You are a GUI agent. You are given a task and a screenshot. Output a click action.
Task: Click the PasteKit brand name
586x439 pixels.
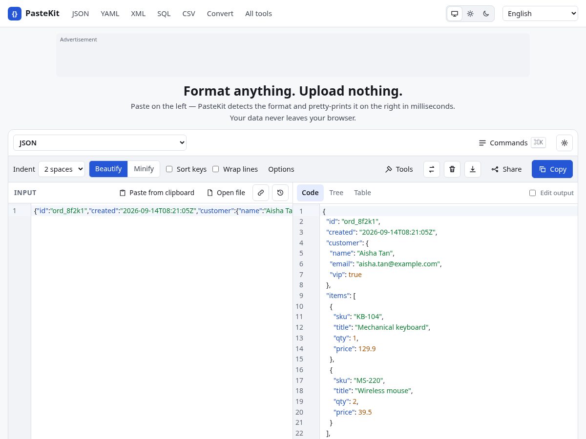pos(42,14)
